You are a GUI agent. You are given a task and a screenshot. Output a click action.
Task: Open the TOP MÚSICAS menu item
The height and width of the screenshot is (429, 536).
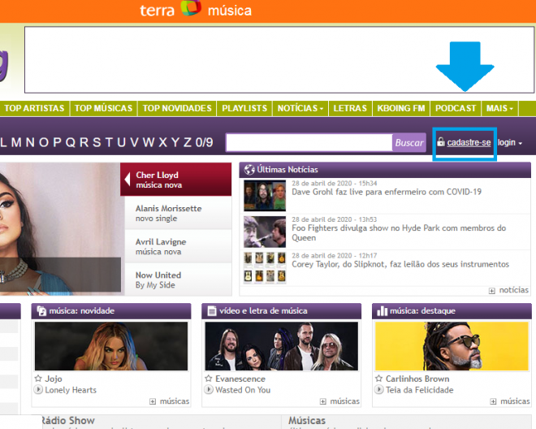[x=104, y=108]
